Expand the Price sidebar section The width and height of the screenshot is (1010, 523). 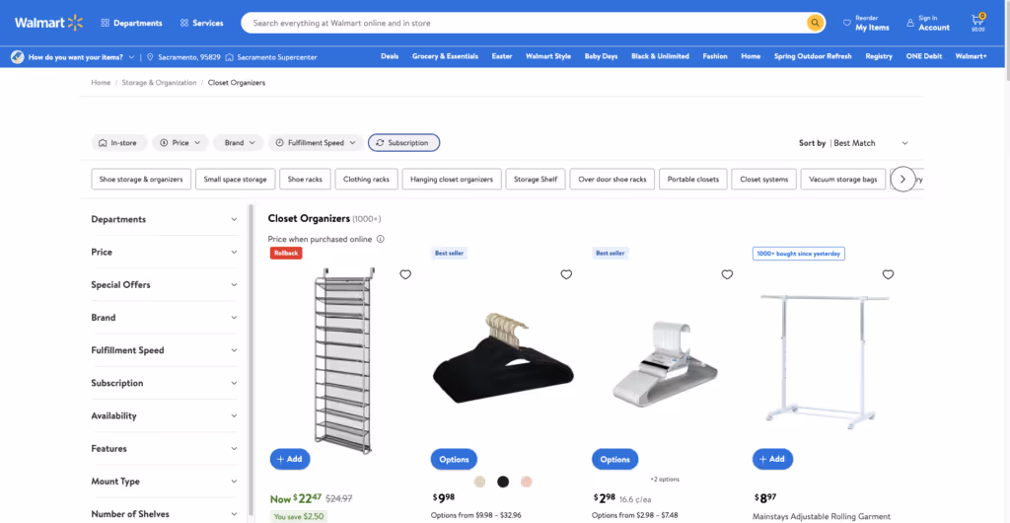165,252
